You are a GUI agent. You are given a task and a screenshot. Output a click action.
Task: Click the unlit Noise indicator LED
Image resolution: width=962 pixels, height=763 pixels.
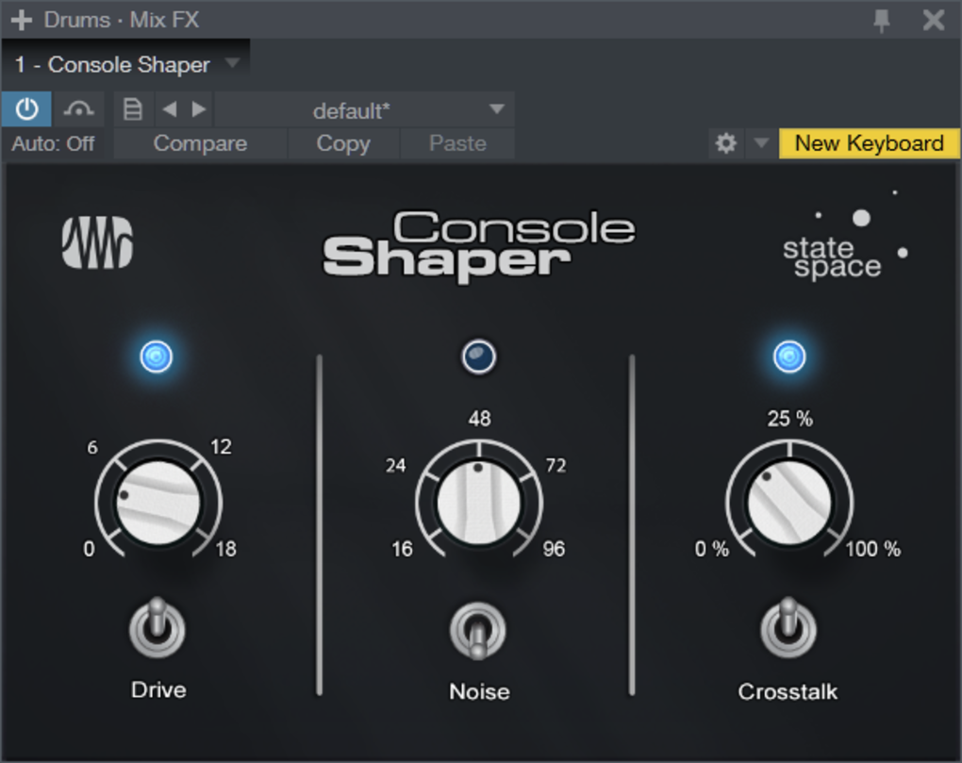point(478,357)
